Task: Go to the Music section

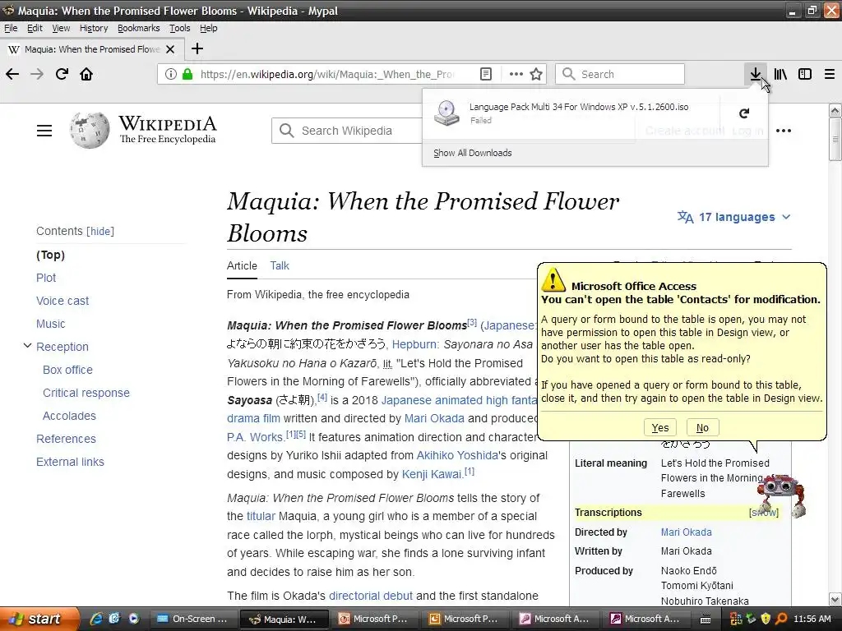Action: [50, 324]
